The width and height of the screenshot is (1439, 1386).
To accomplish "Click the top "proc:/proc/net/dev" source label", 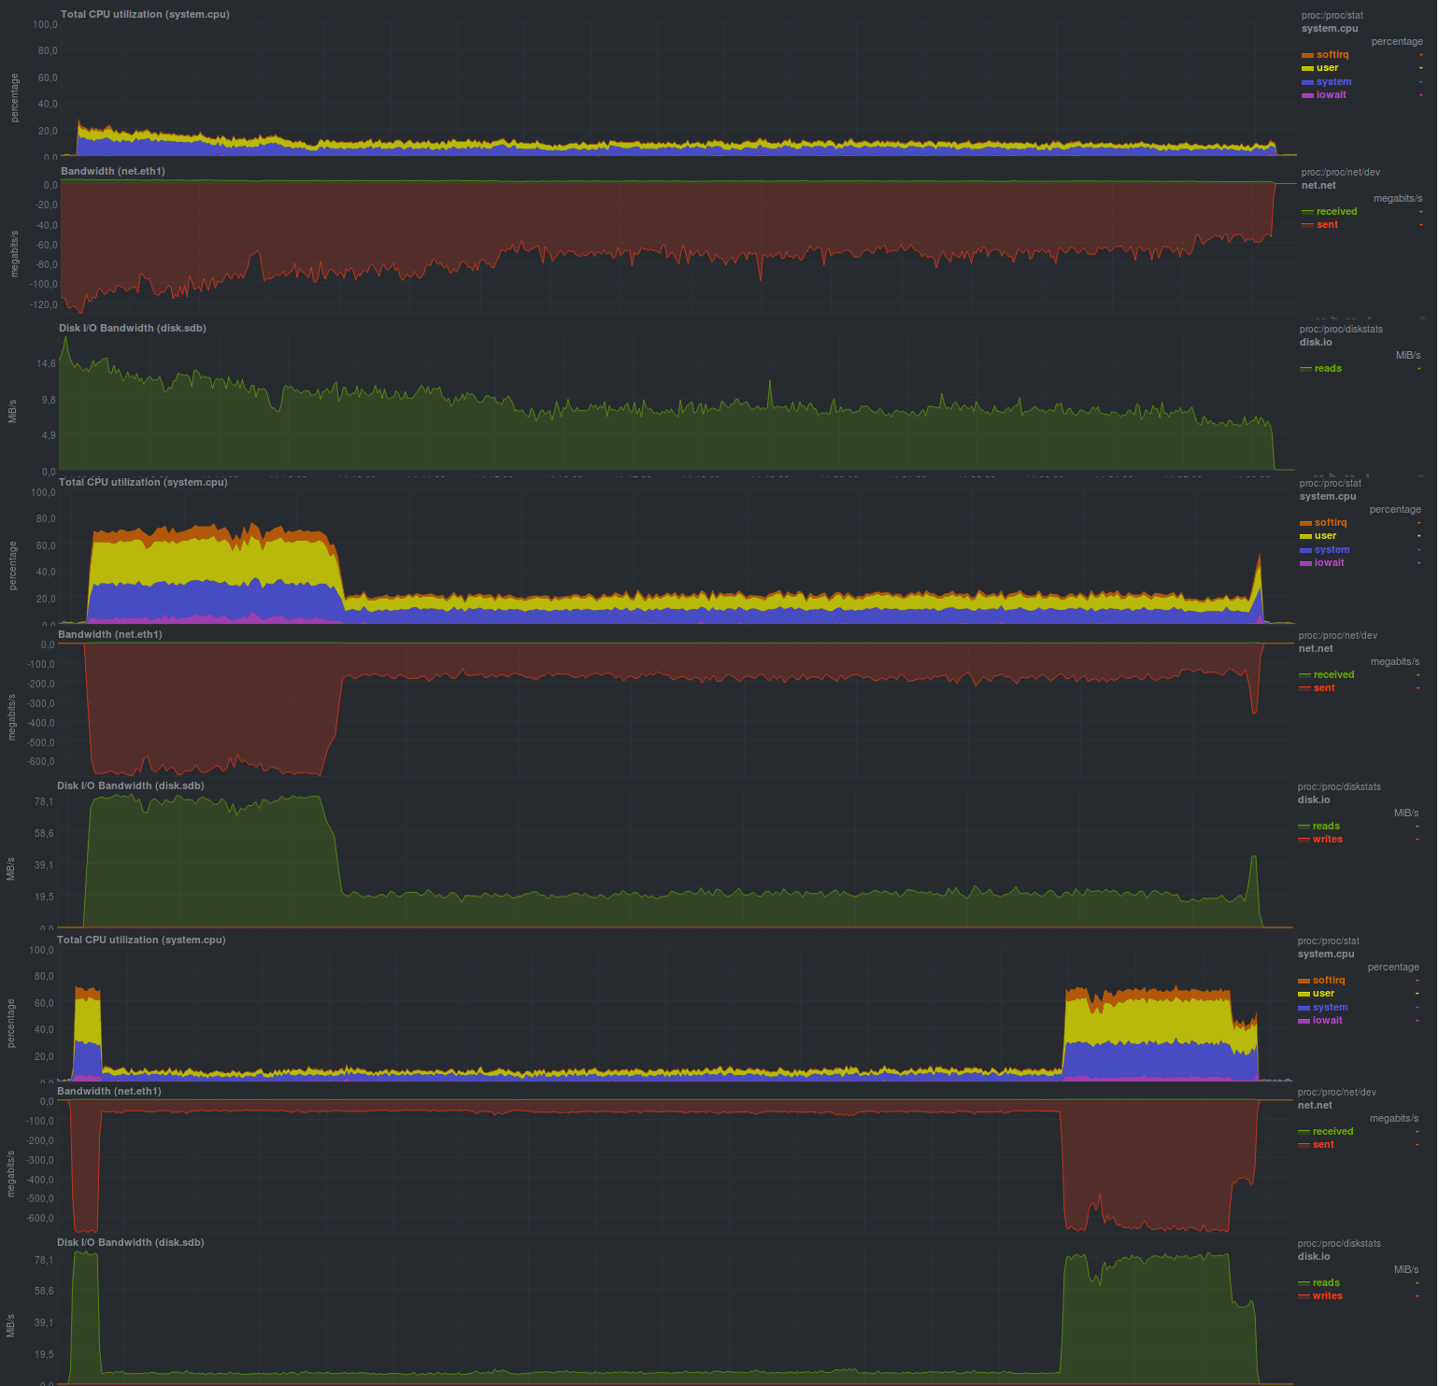I will [x=1341, y=173].
